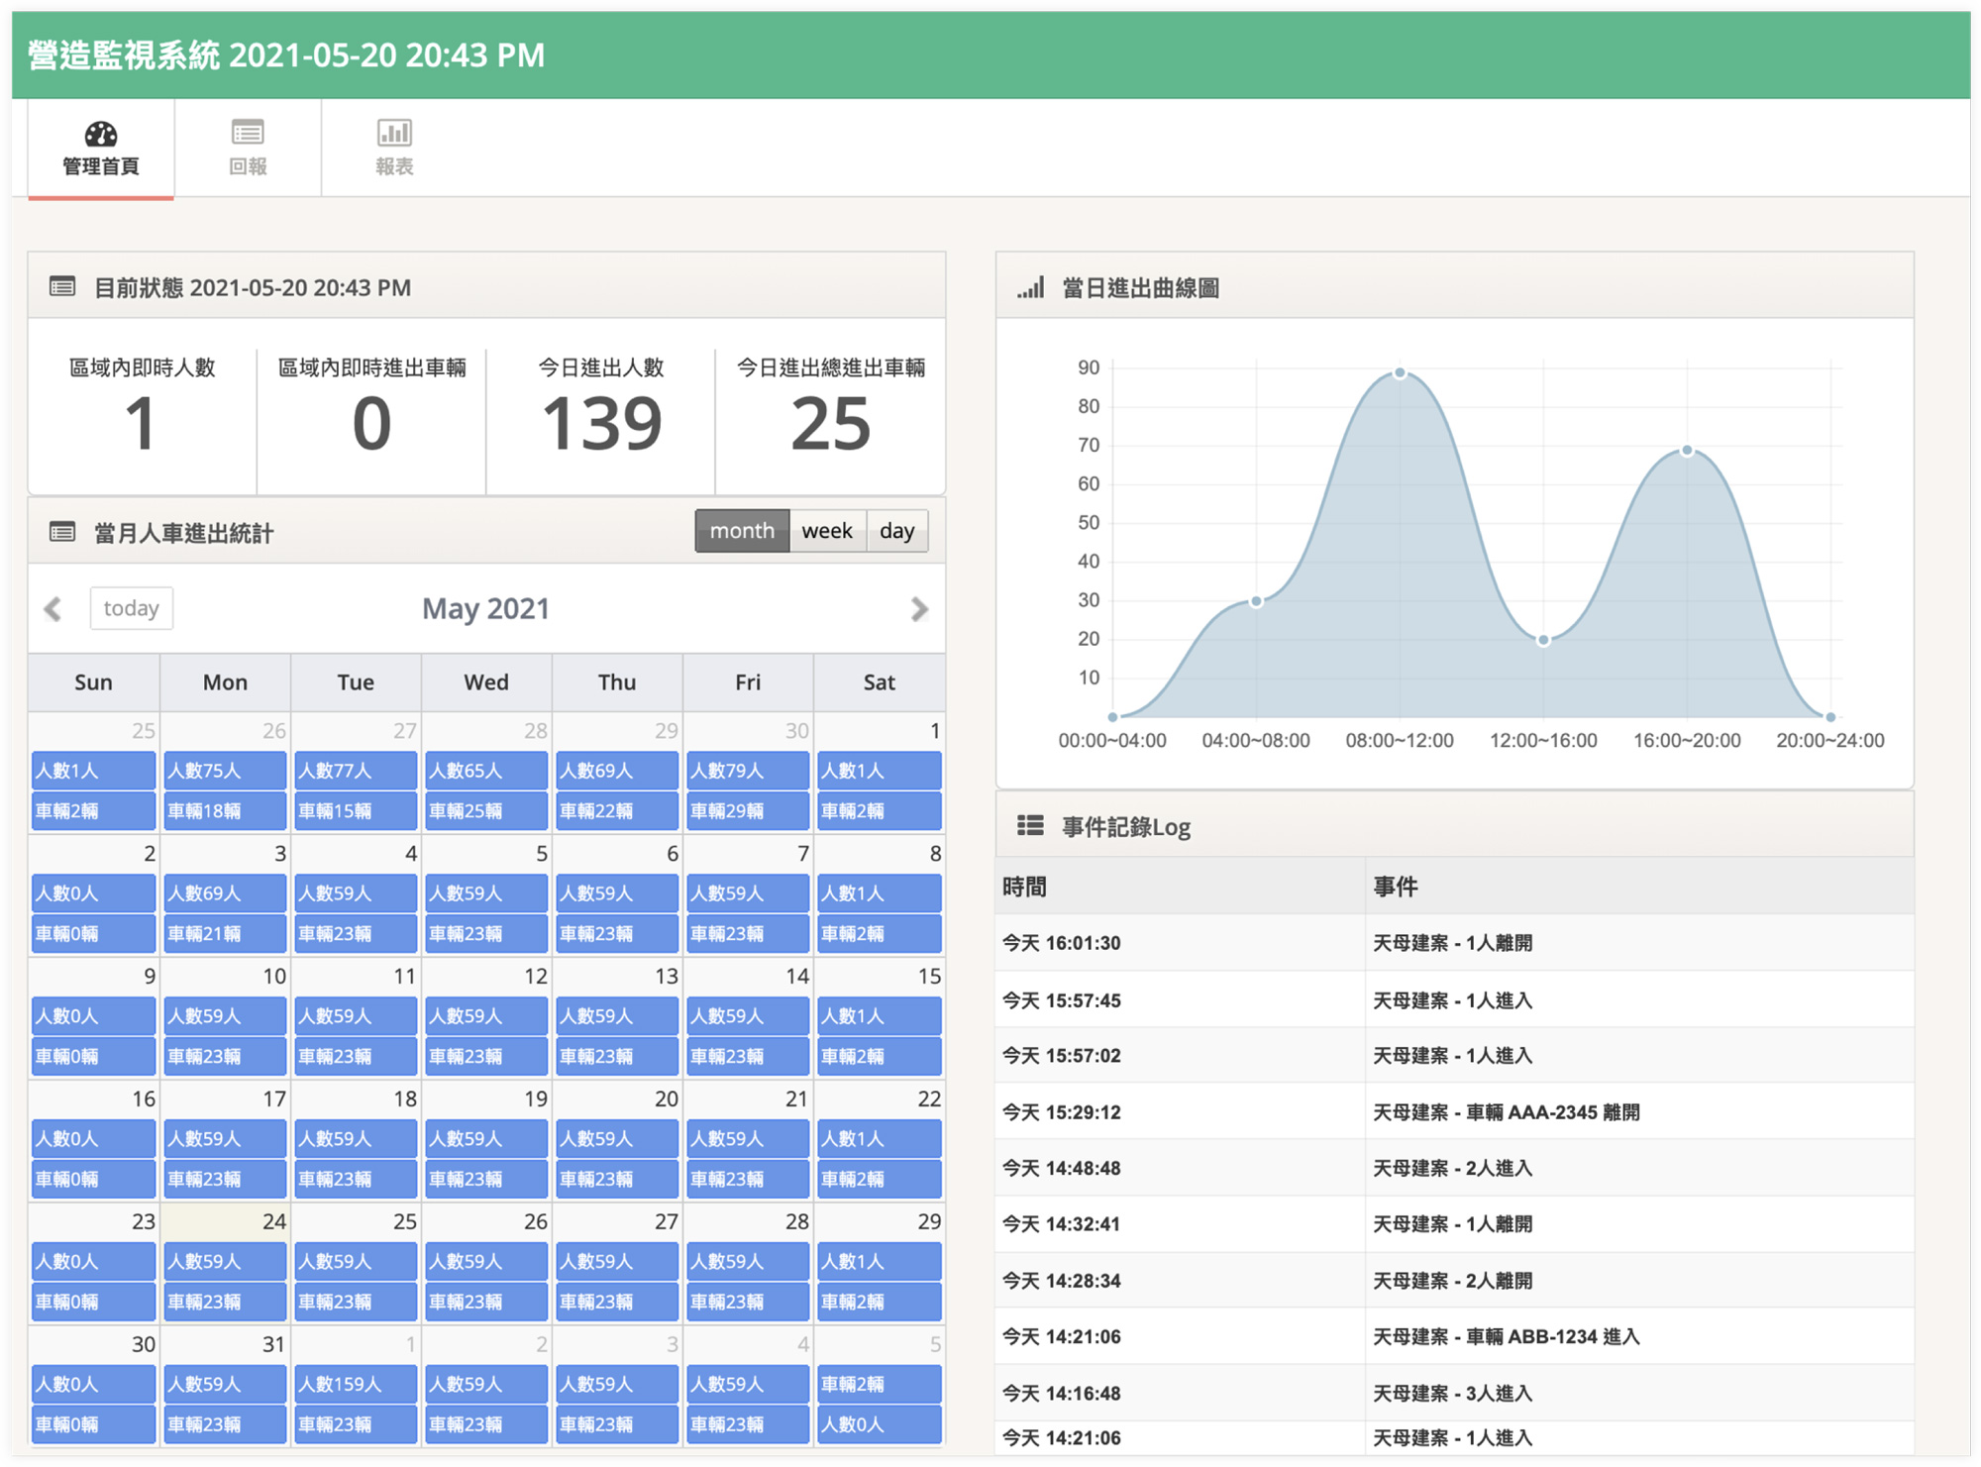Switch to the 回報 tab

(x=248, y=149)
